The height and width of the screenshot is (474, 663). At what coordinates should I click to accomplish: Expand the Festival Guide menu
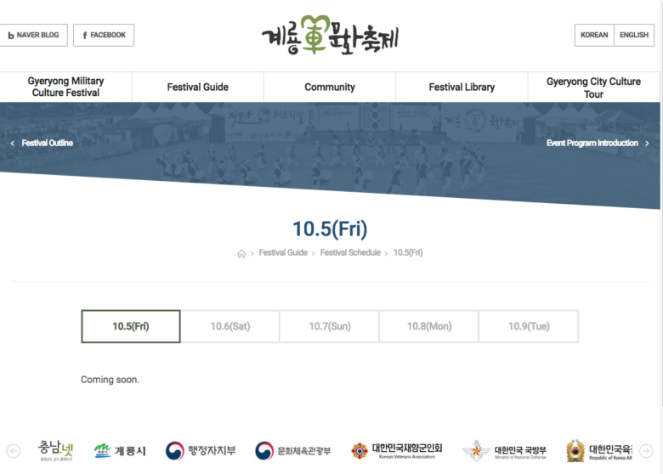click(197, 87)
